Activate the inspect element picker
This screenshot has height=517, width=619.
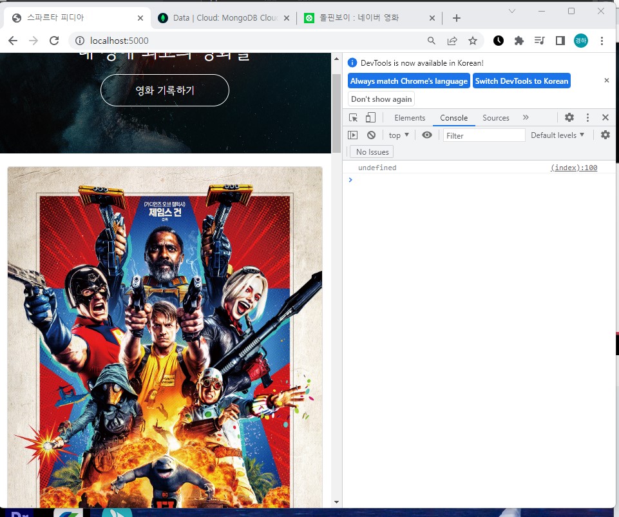click(x=354, y=118)
